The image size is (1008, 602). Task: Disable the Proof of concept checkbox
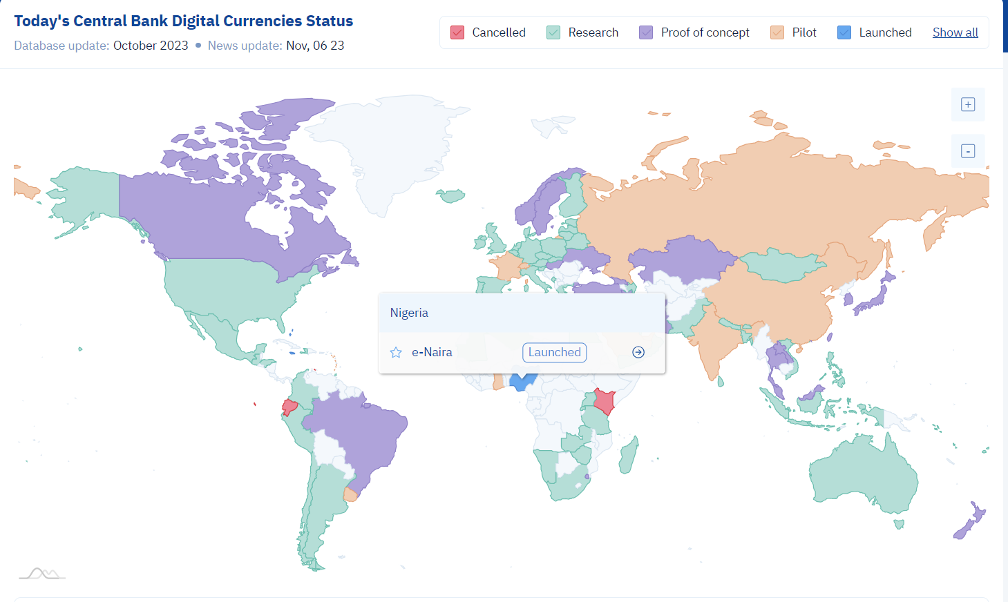pyautogui.click(x=646, y=32)
